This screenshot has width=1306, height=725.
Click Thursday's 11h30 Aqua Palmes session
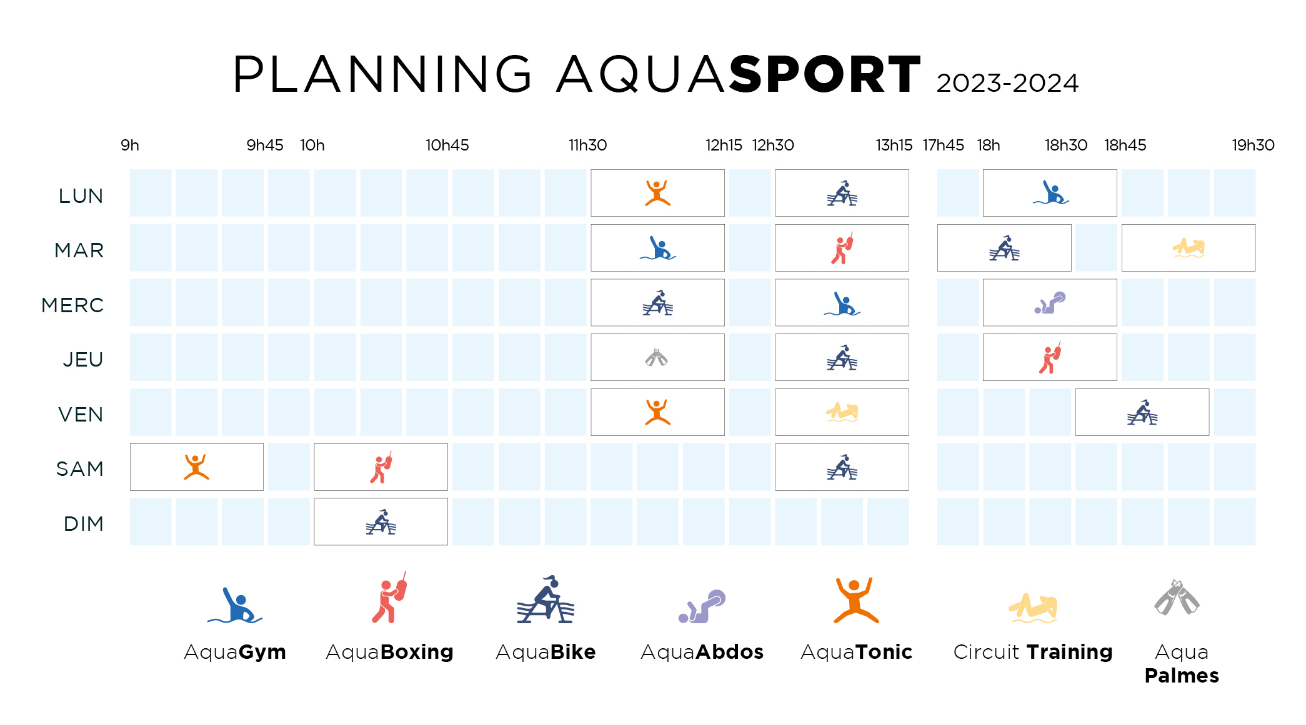[657, 358]
